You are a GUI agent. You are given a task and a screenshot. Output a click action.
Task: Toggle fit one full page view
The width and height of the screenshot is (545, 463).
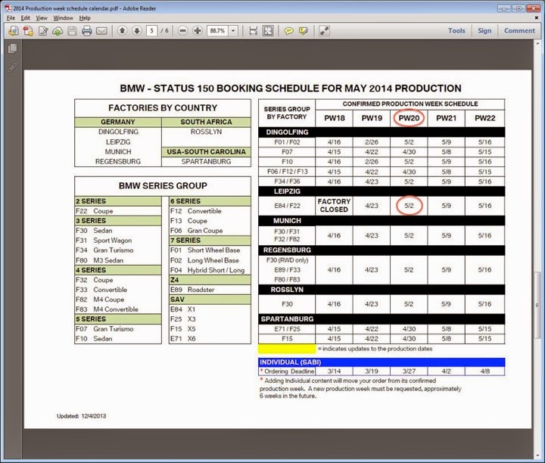(x=268, y=31)
